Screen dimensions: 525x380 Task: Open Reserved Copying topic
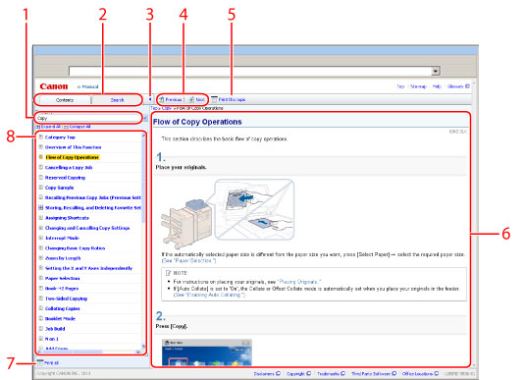point(65,178)
